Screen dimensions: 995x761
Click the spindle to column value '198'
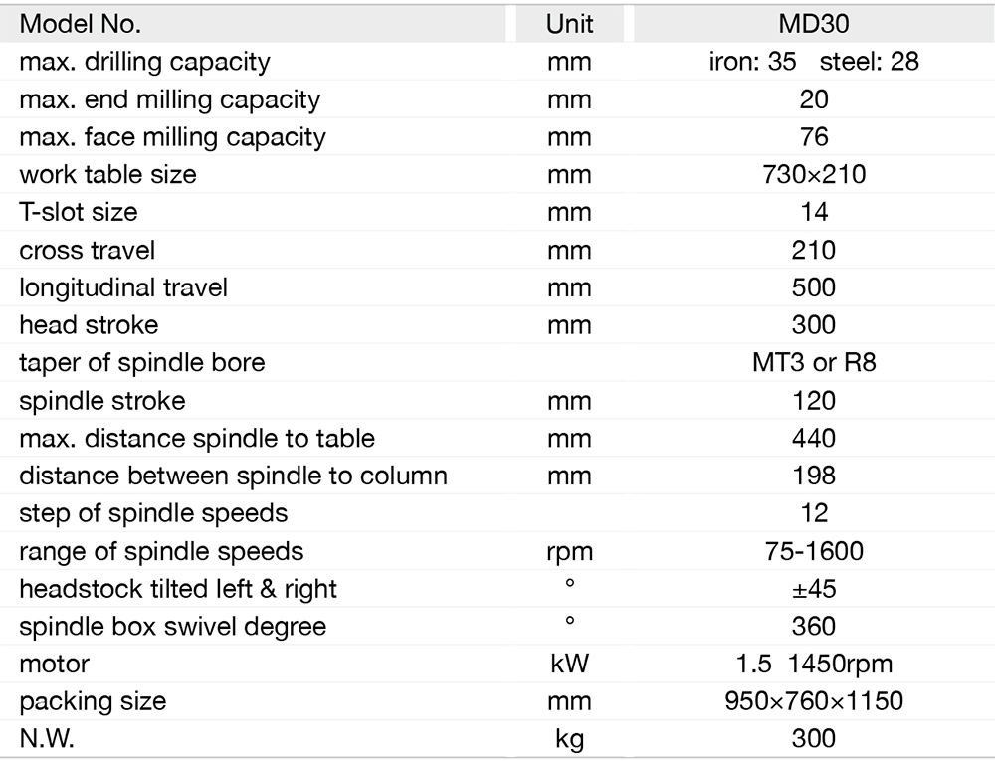click(813, 476)
